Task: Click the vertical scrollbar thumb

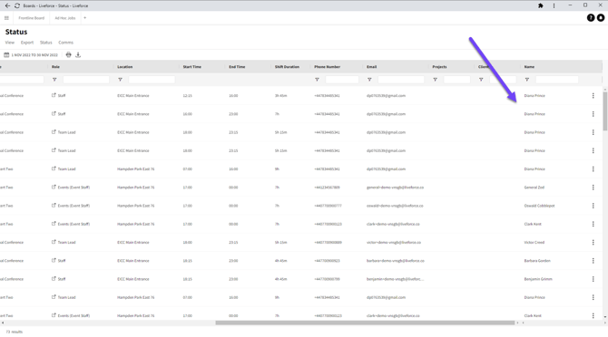Action: coord(605,111)
